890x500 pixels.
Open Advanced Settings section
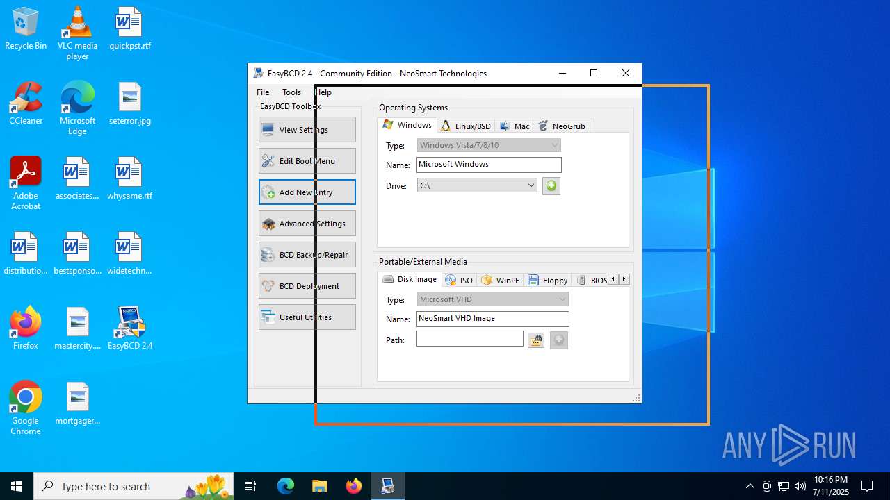[x=307, y=224]
